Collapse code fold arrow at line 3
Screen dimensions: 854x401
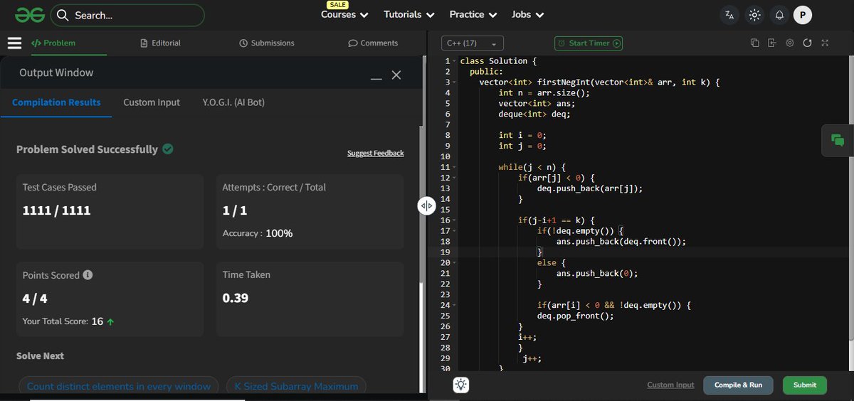tap(455, 82)
